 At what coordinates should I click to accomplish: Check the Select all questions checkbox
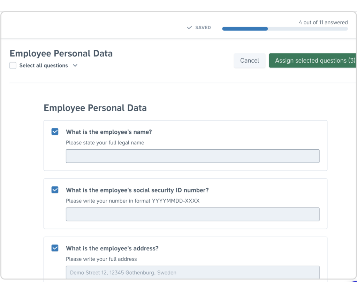pos(13,65)
